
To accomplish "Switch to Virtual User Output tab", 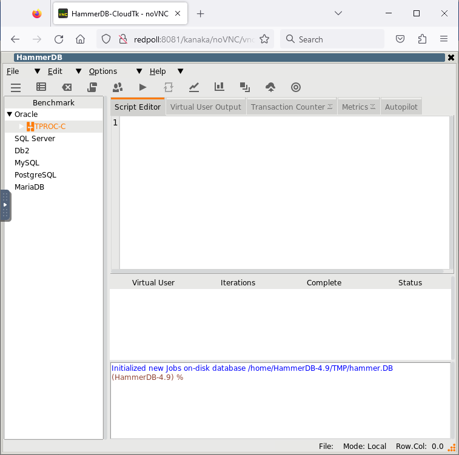I will [206, 107].
